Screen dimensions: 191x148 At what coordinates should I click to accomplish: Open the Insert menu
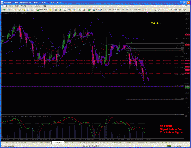click(x=17, y=6)
